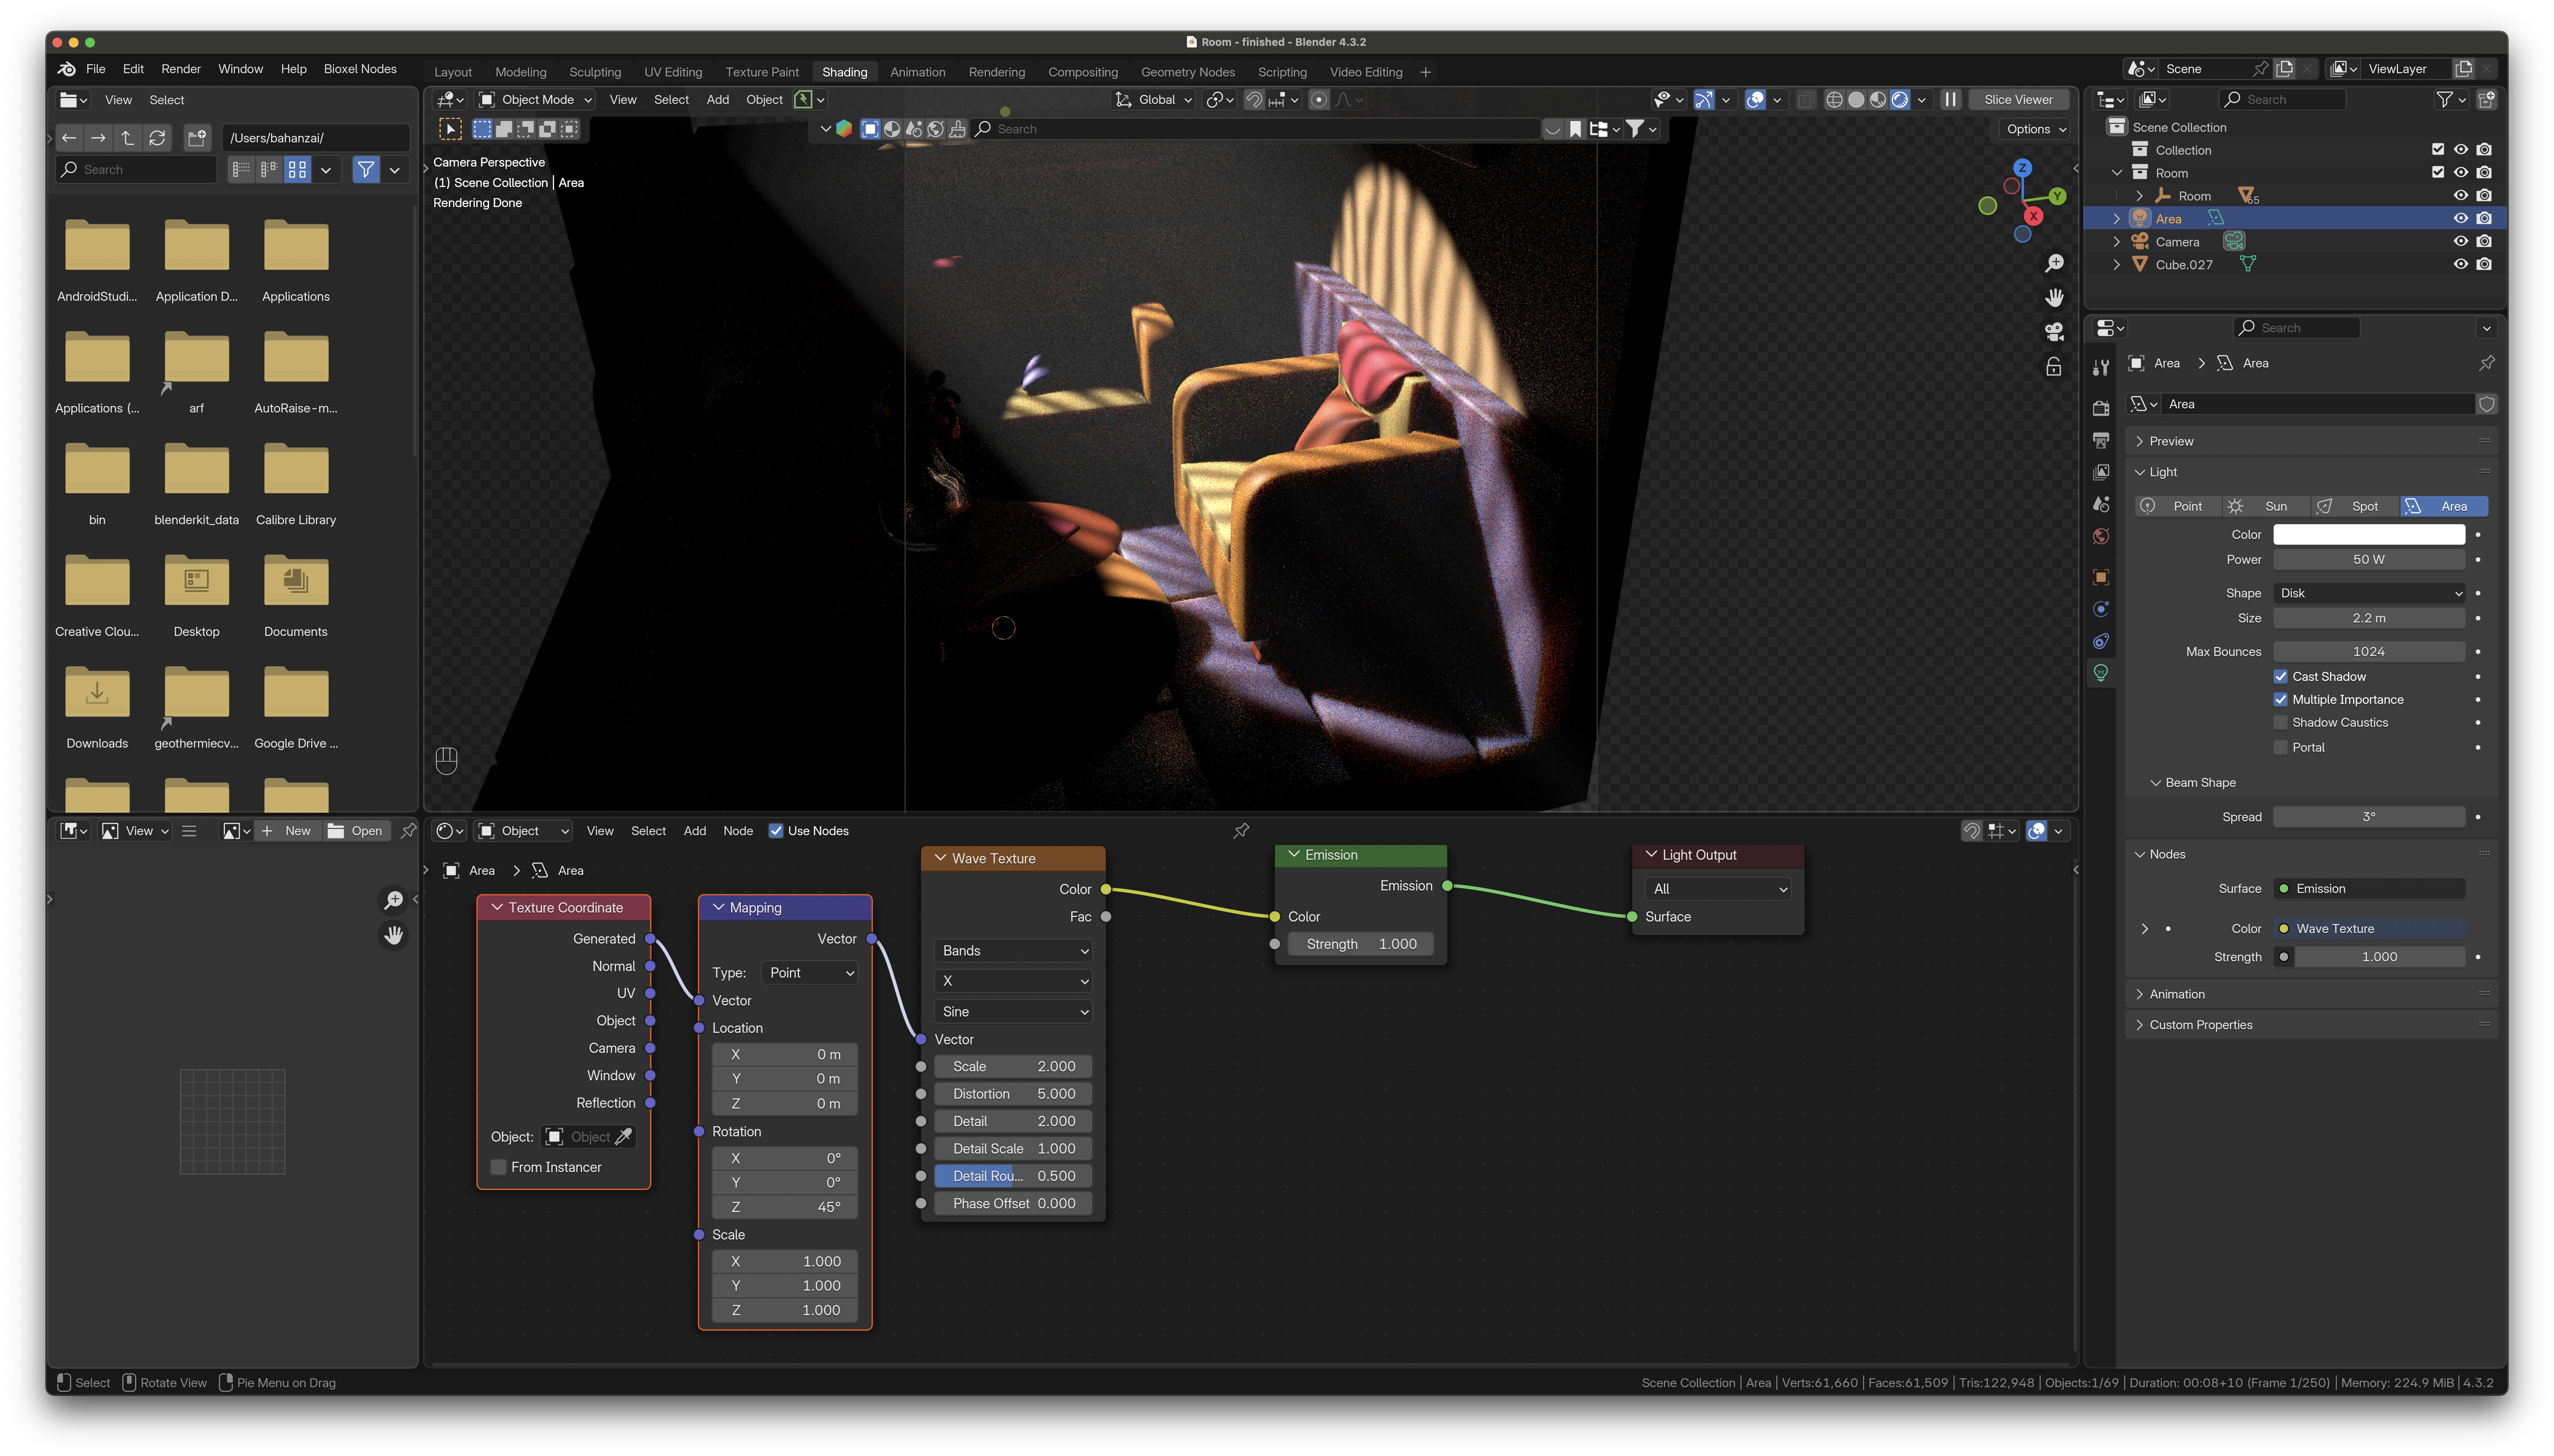Pause the viewport render preview
The height and width of the screenshot is (1456, 2554).
[x=1950, y=100]
